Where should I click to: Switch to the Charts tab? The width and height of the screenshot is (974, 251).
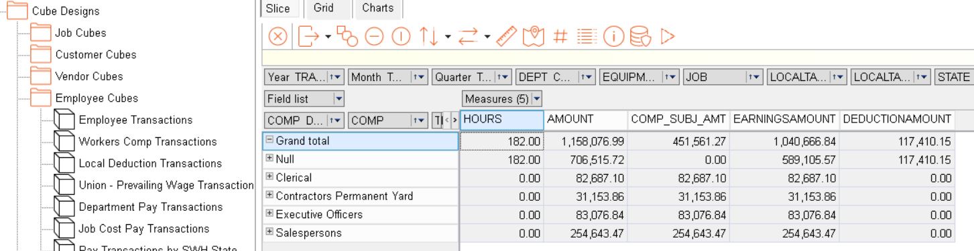pos(378,8)
